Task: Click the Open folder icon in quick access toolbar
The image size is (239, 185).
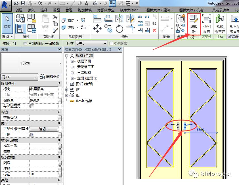Action: click(x=16, y=3)
